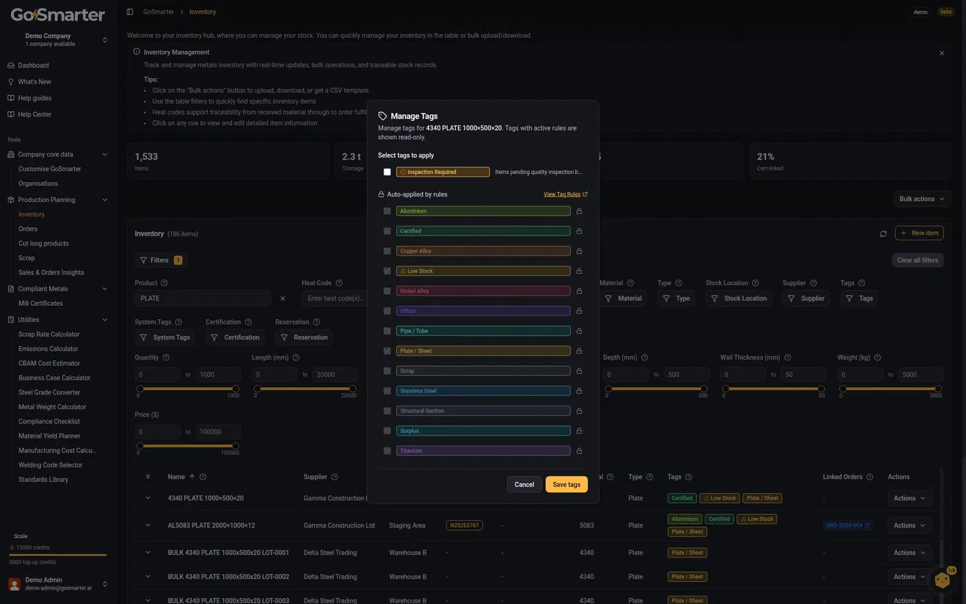Click the help icon next to Linked Orders
Screen dimensions: 966x604
[x=869, y=477]
